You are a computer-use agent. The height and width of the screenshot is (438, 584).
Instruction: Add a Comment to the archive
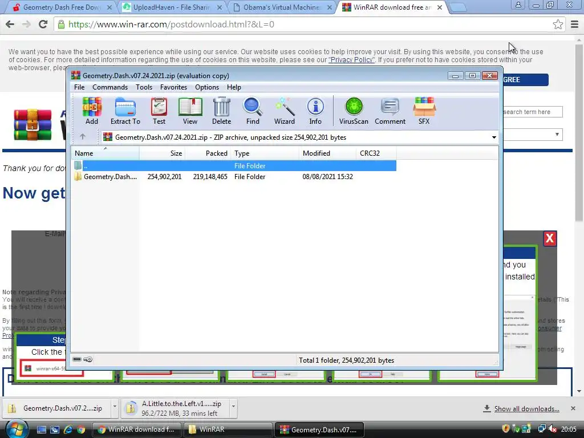tap(390, 111)
